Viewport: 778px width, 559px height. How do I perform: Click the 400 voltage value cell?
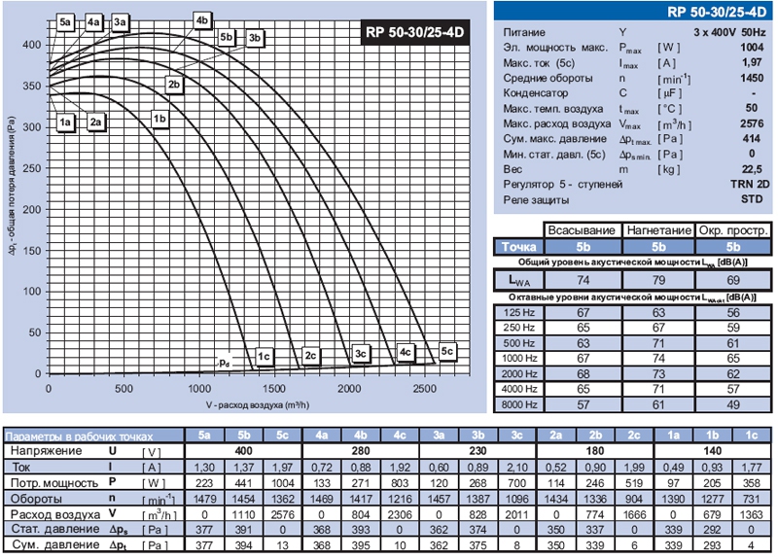click(x=243, y=452)
